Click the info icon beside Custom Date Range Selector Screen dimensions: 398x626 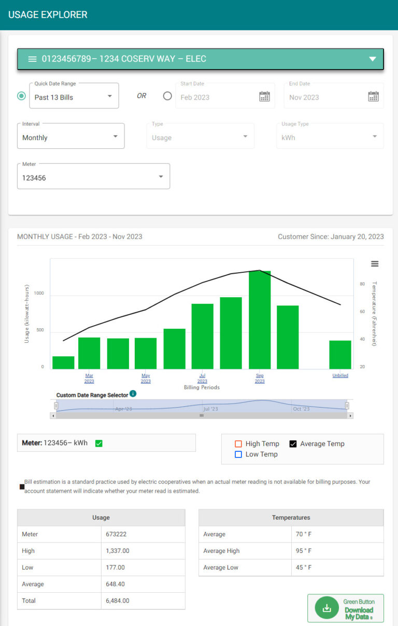[x=133, y=394]
